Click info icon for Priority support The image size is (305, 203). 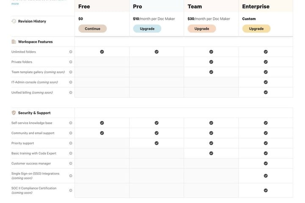click(71, 143)
